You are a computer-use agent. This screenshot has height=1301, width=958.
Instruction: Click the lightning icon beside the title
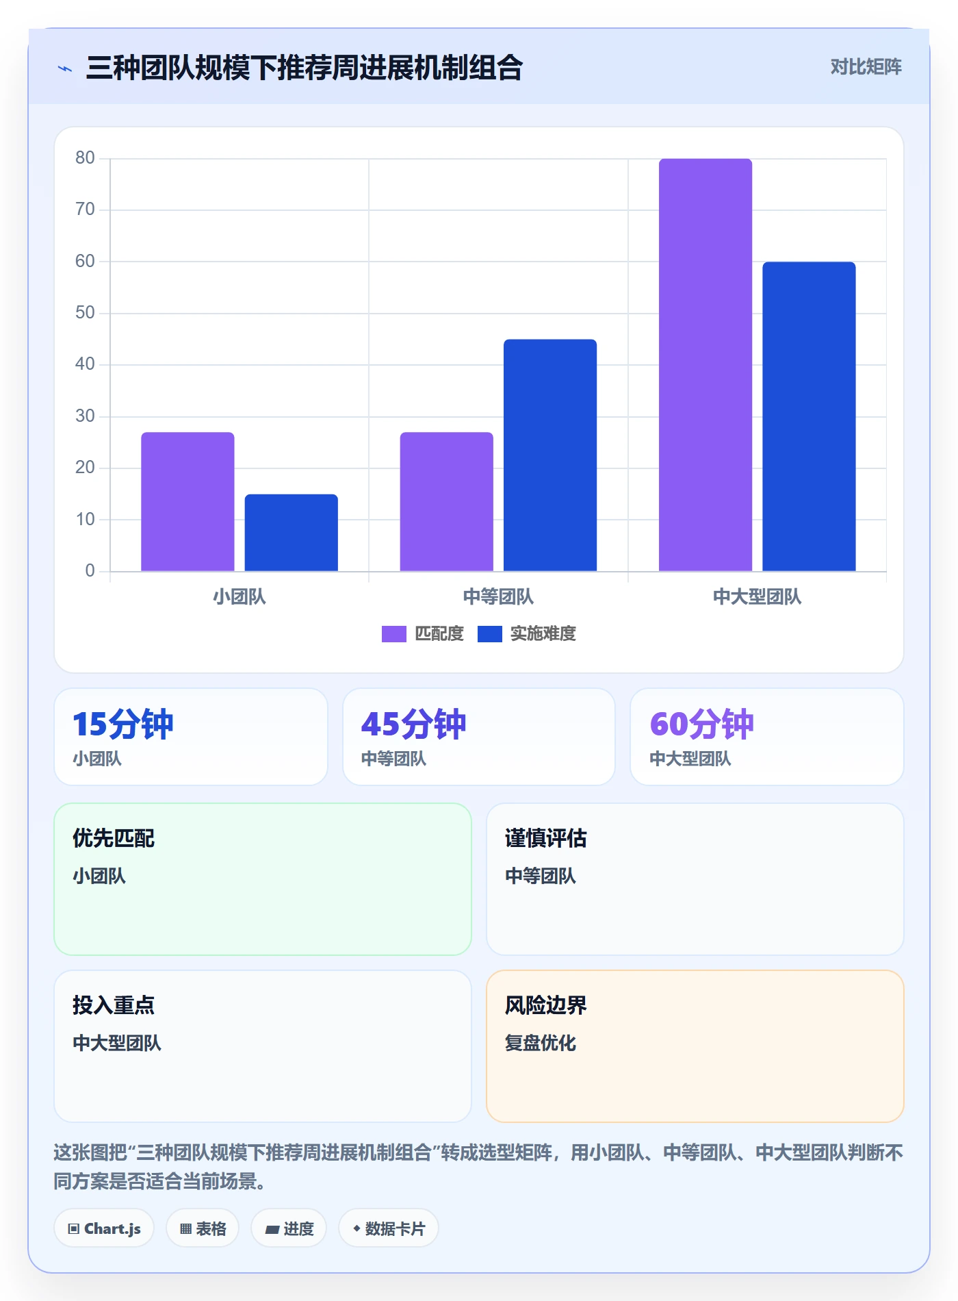pos(65,68)
